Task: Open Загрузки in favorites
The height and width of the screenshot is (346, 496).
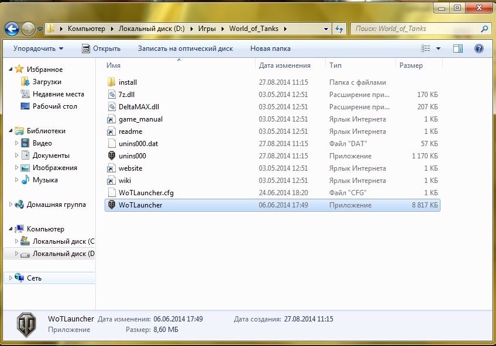Action: (47, 82)
